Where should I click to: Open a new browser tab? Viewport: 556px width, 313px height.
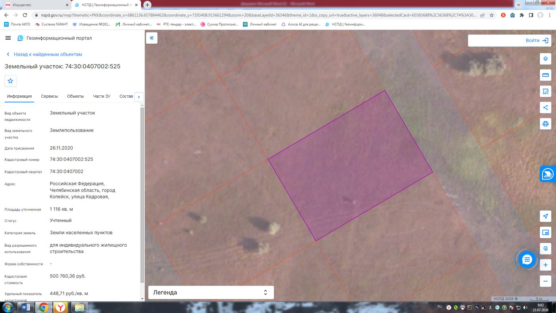pos(147,5)
